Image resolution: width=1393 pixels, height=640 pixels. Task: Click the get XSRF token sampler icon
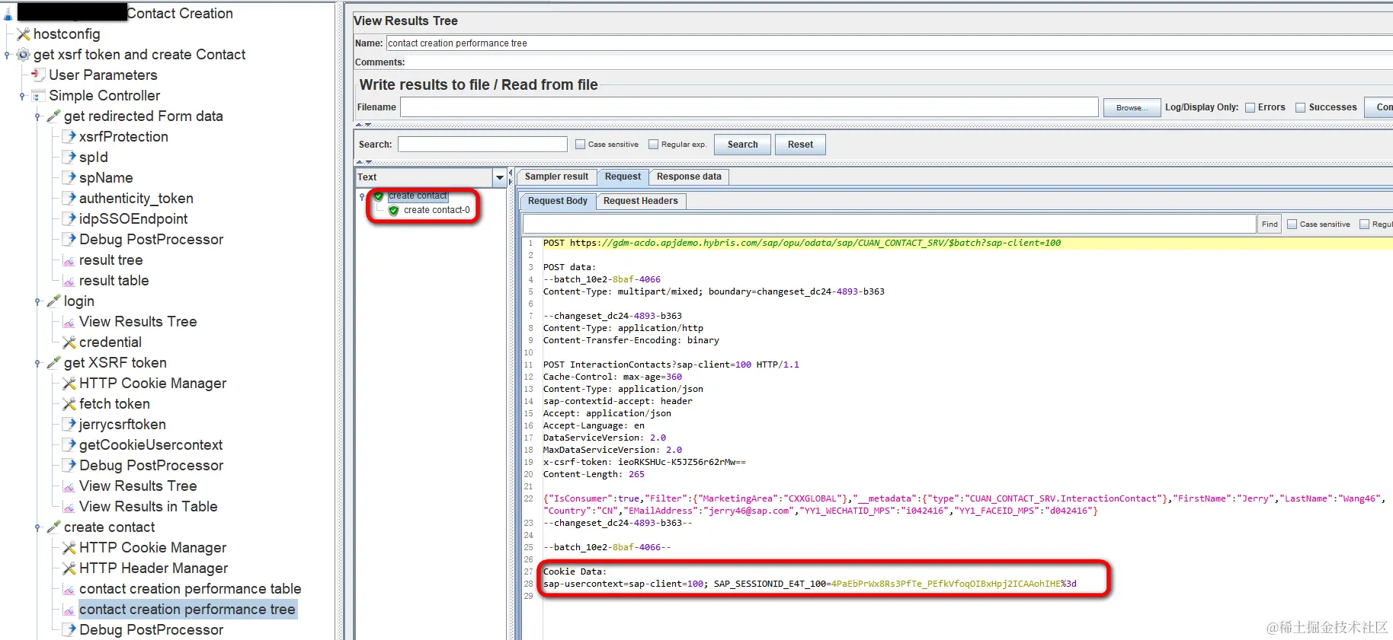click(53, 363)
